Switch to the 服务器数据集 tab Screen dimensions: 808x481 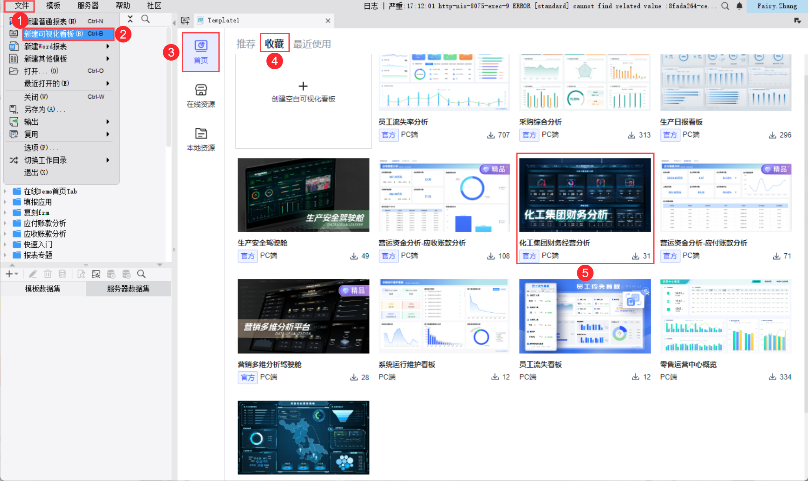click(128, 289)
